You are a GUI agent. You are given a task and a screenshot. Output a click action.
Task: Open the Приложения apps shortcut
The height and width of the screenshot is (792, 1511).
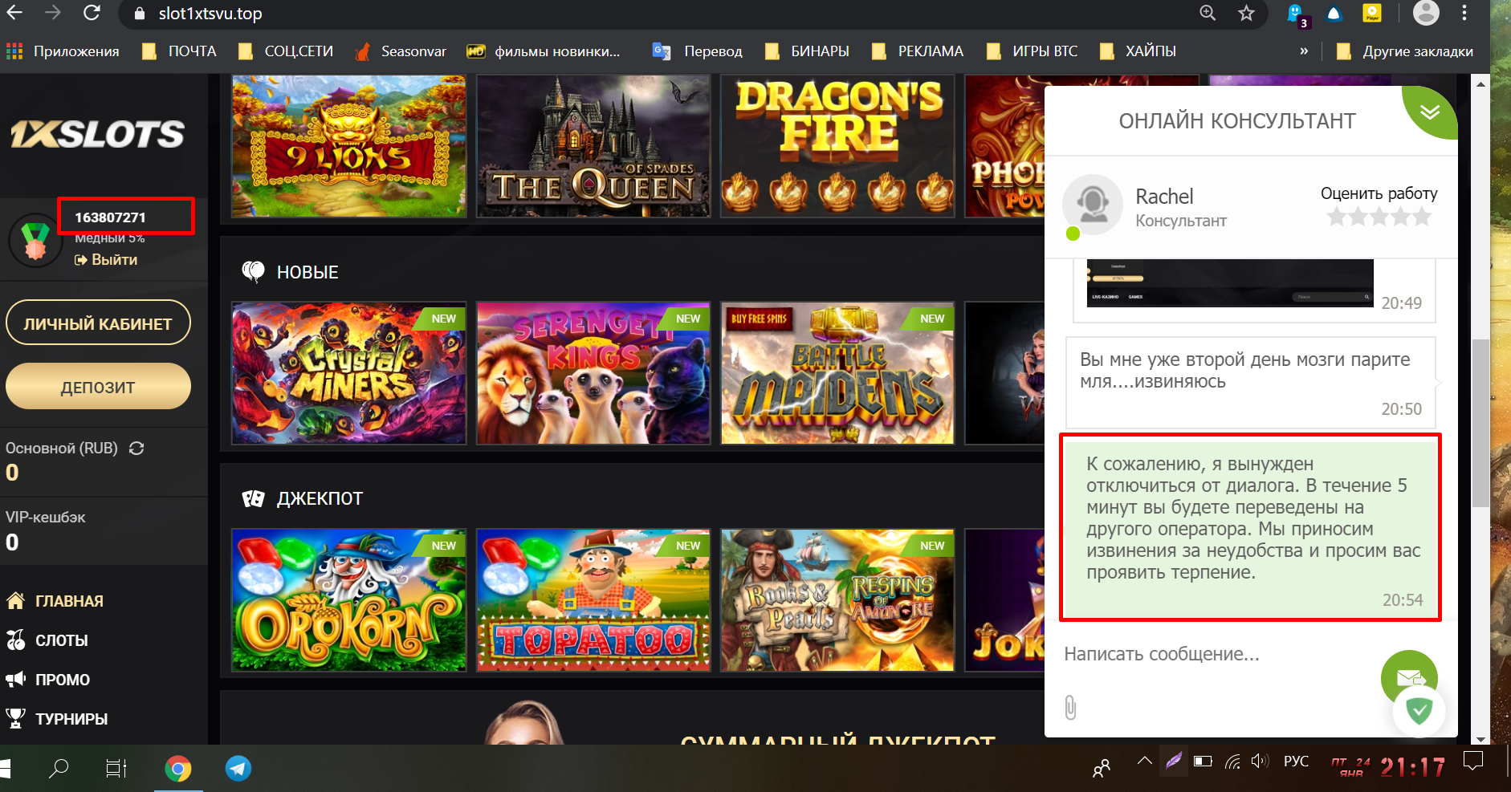[63, 51]
